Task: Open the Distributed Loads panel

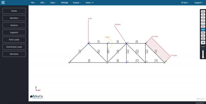Action: (14, 47)
